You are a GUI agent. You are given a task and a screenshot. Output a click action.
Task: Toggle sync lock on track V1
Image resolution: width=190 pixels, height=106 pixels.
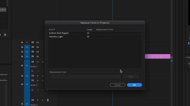(33, 56)
